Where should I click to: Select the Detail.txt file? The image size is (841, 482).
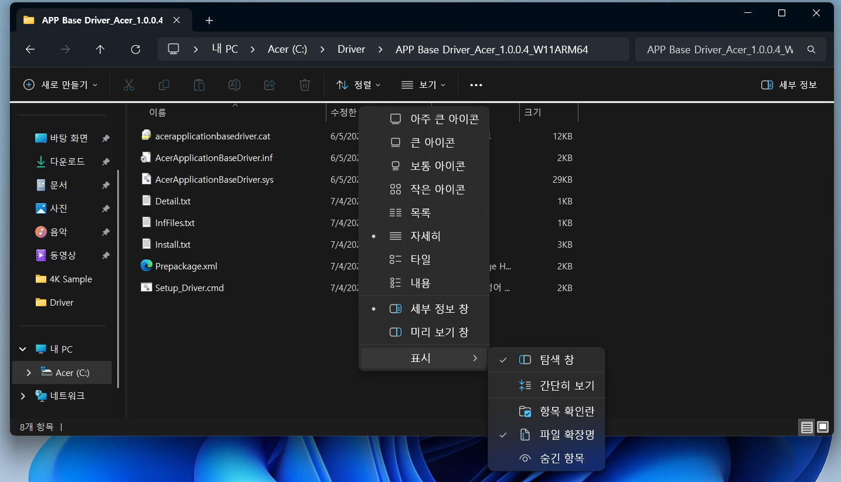tap(173, 201)
